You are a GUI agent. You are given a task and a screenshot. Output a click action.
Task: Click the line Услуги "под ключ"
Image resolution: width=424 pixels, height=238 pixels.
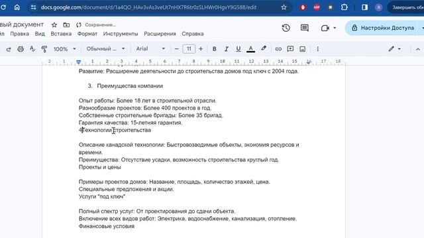tap(101, 196)
